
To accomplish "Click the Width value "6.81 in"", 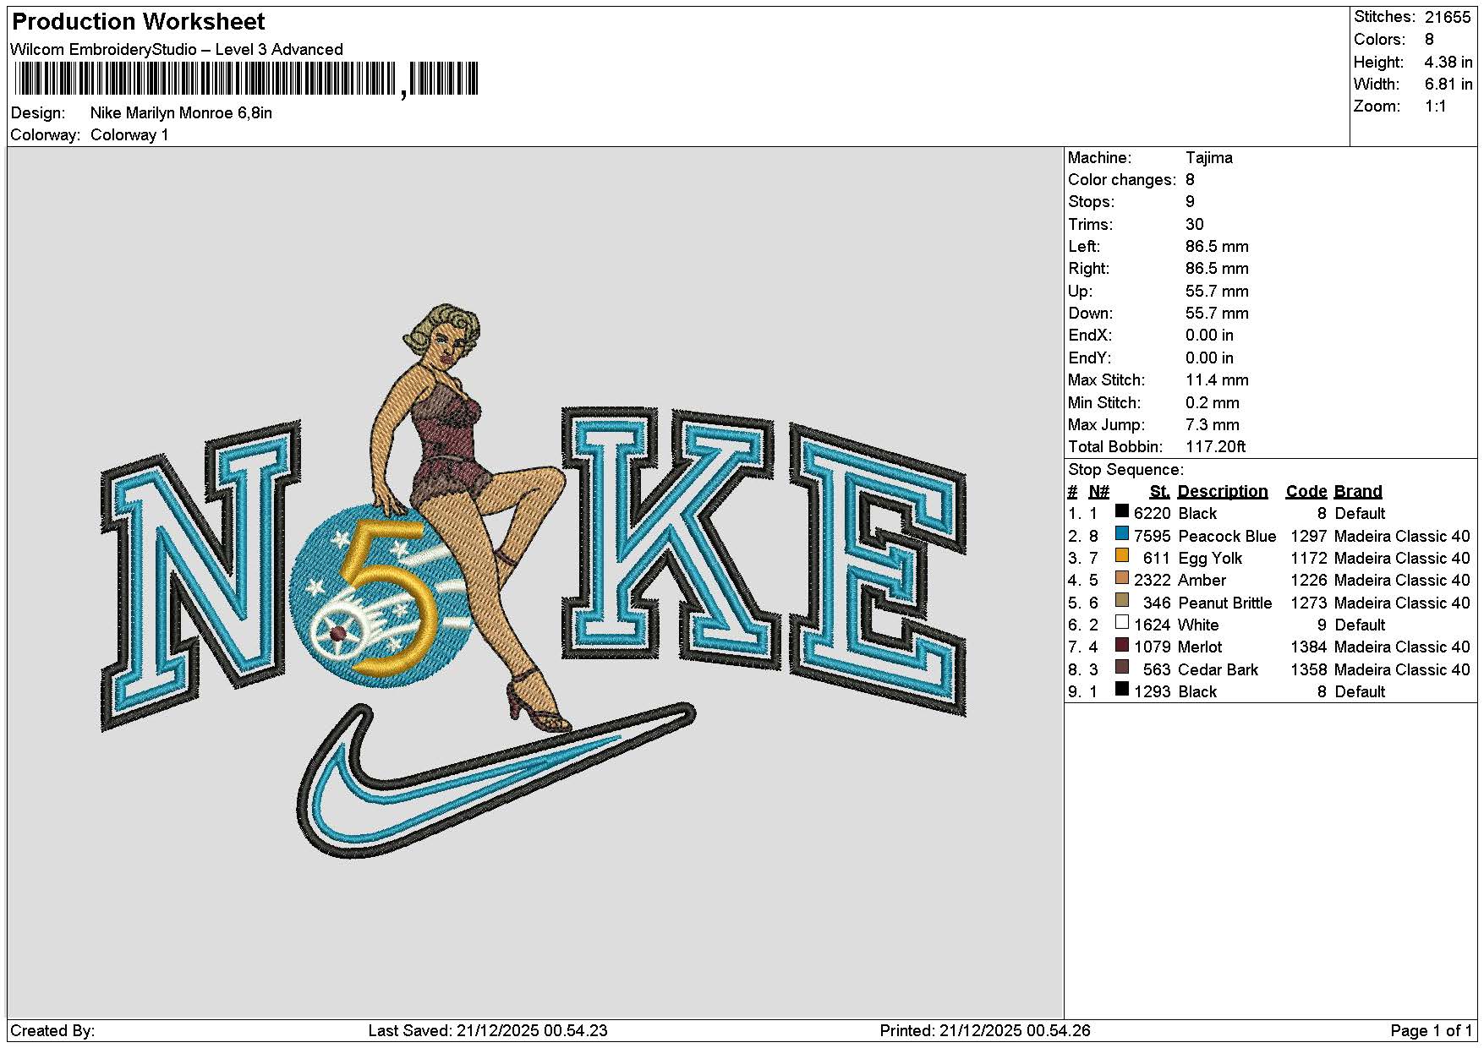I will click(x=1448, y=84).
